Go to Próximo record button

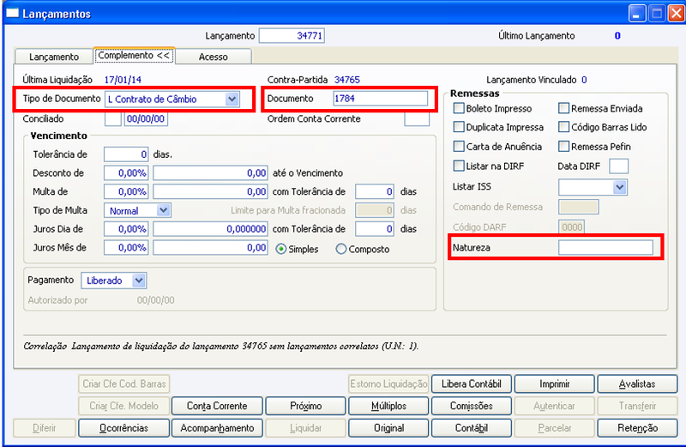pos(305,406)
